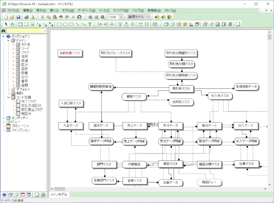The height and width of the screenshot is (203, 274).
Task: Select 支払方法区分 in code definitions
Action: (31, 105)
